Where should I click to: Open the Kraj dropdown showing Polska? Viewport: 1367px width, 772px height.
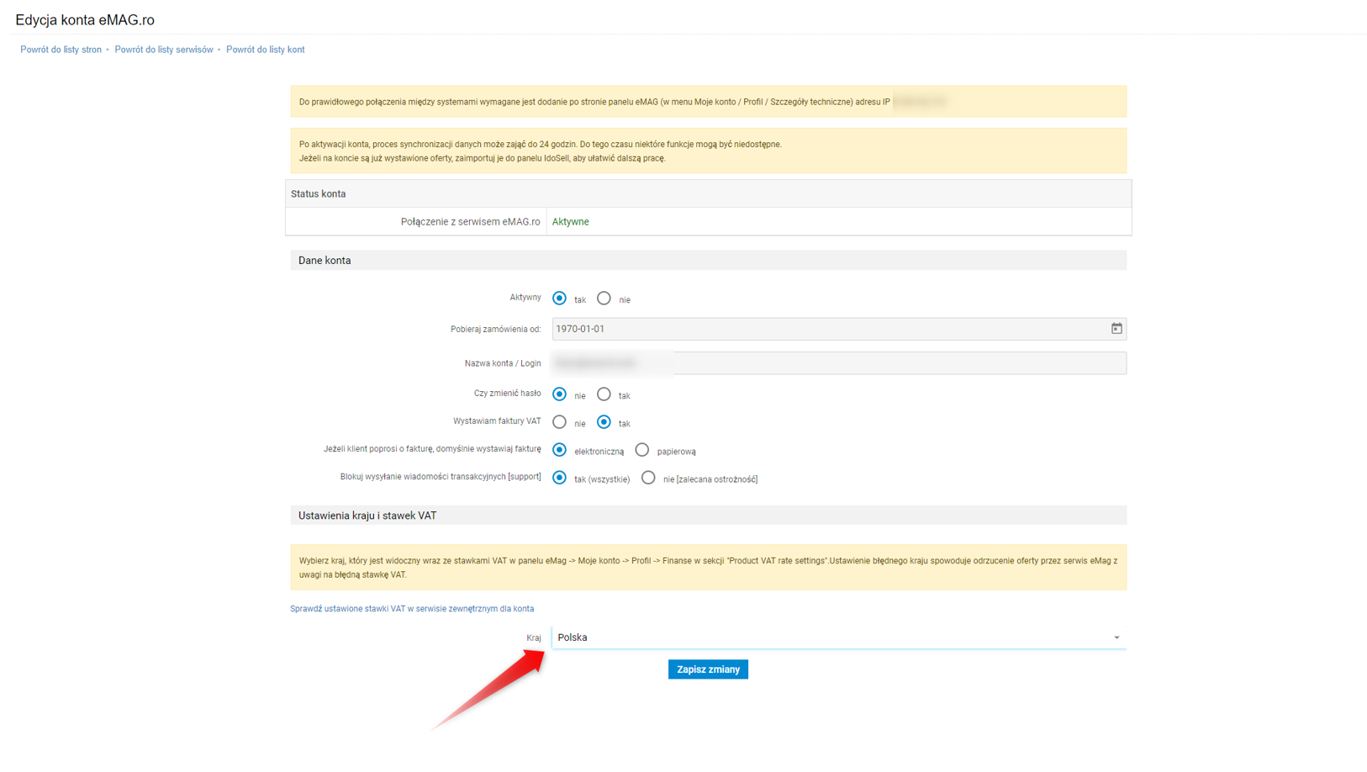(x=839, y=637)
